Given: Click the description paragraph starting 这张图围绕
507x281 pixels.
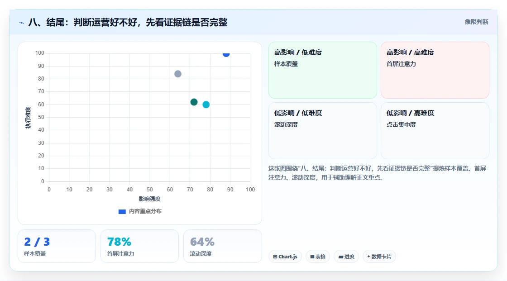Looking at the screenshot, I should pos(377,173).
